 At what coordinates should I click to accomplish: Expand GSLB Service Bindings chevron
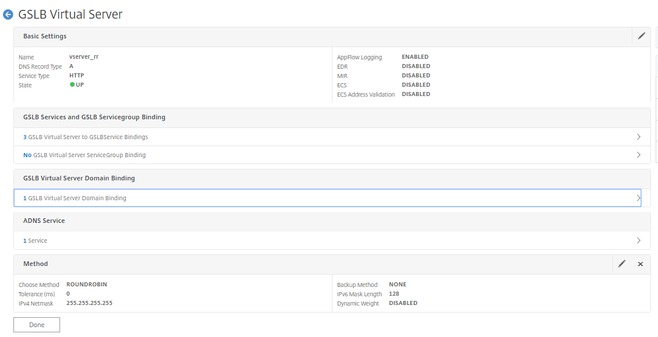(x=639, y=137)
